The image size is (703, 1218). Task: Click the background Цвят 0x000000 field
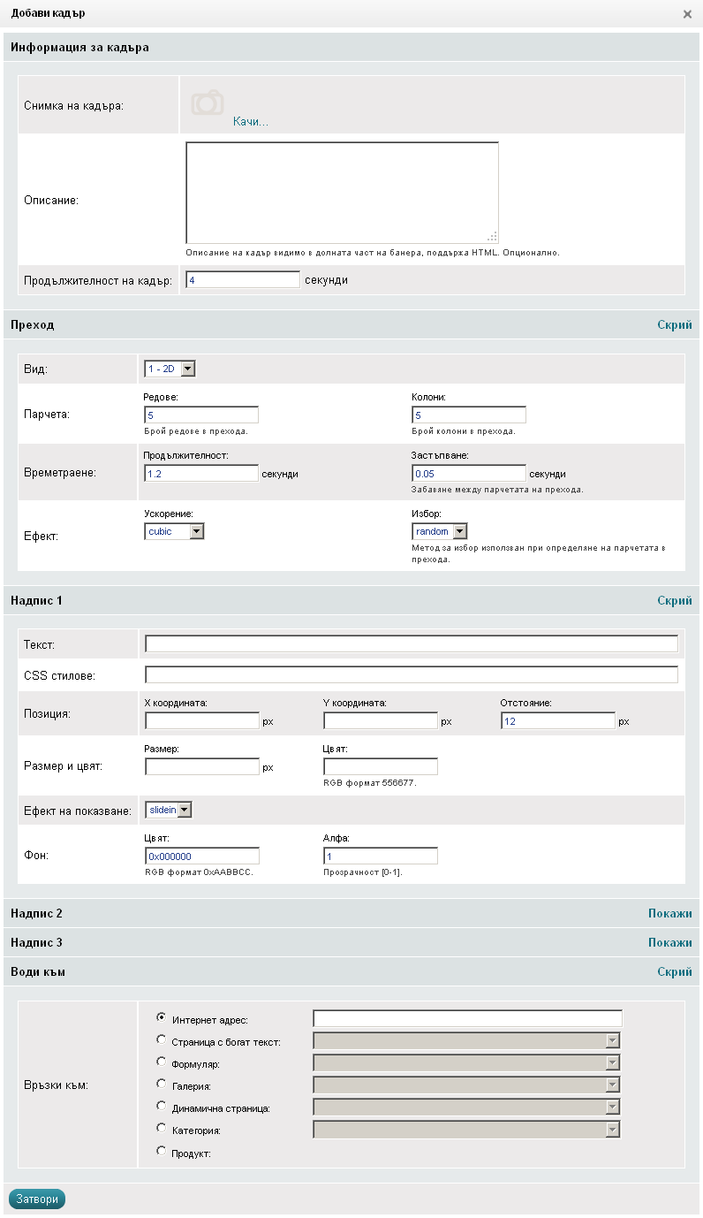point(201,856)
